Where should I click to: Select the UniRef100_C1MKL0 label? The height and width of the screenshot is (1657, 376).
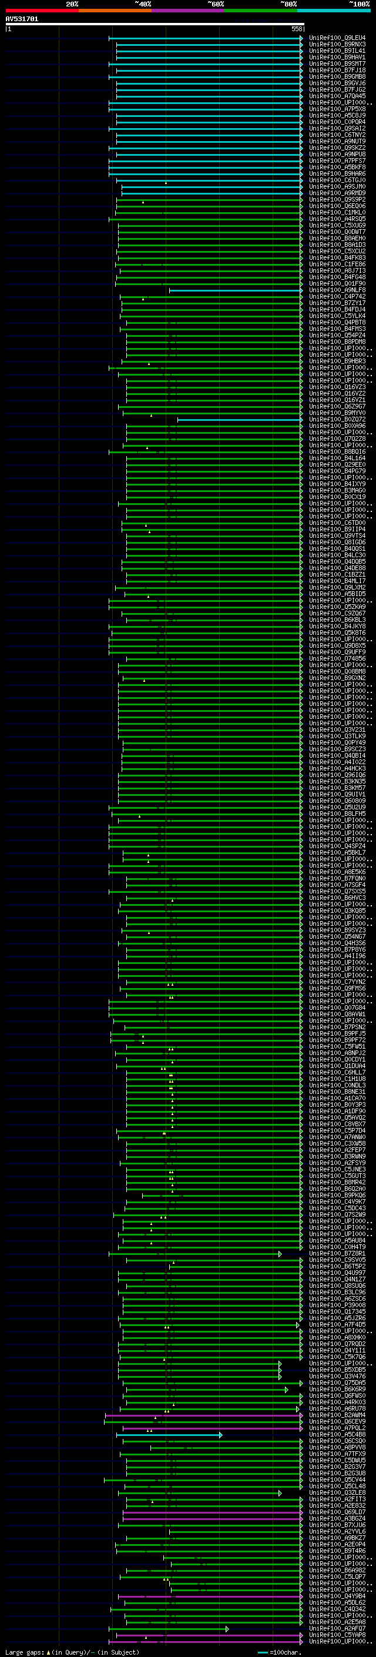pos(337,212)
